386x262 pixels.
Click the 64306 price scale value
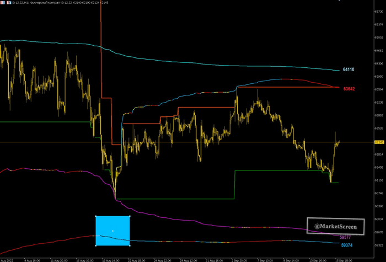coord(379,63)
